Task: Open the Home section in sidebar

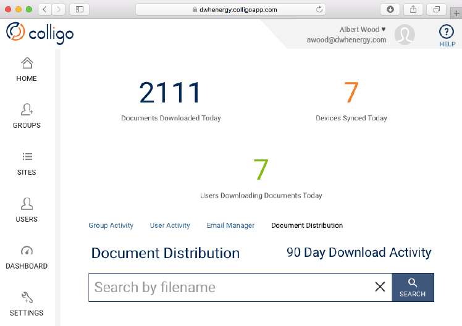Action: (27, 64)
